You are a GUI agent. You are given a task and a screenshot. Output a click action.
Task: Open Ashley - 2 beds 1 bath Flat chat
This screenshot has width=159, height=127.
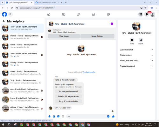click(x=22, y=109)
